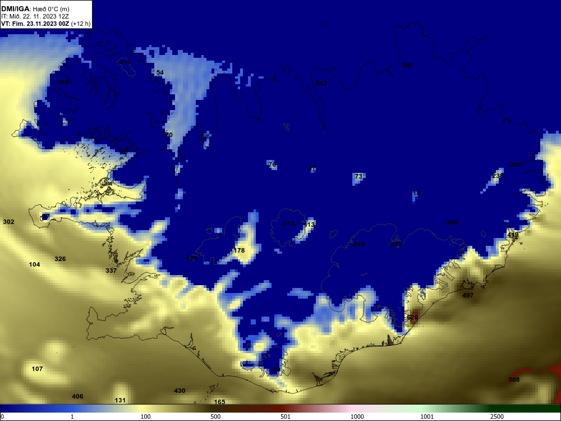Viewport: 561px width, 421px height.
Task: Select the map value 76
Action: pos(272,164)
